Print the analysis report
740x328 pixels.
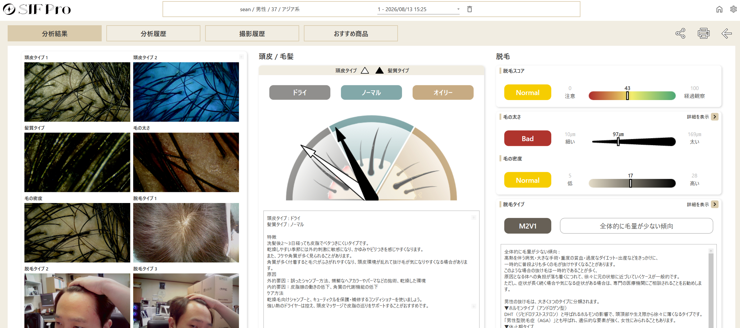[x=704, y=33]
